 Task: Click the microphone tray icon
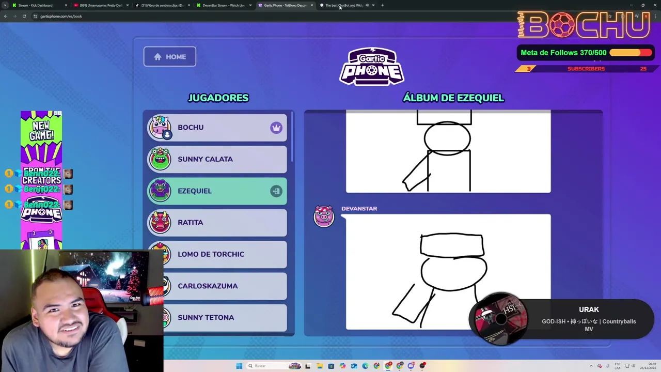[x=608, y=366]
